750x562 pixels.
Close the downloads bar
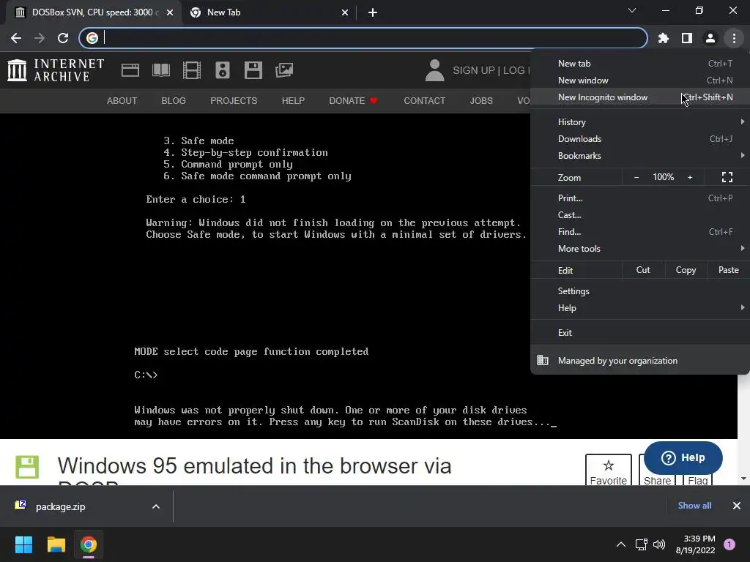click(x=737, y=506)
